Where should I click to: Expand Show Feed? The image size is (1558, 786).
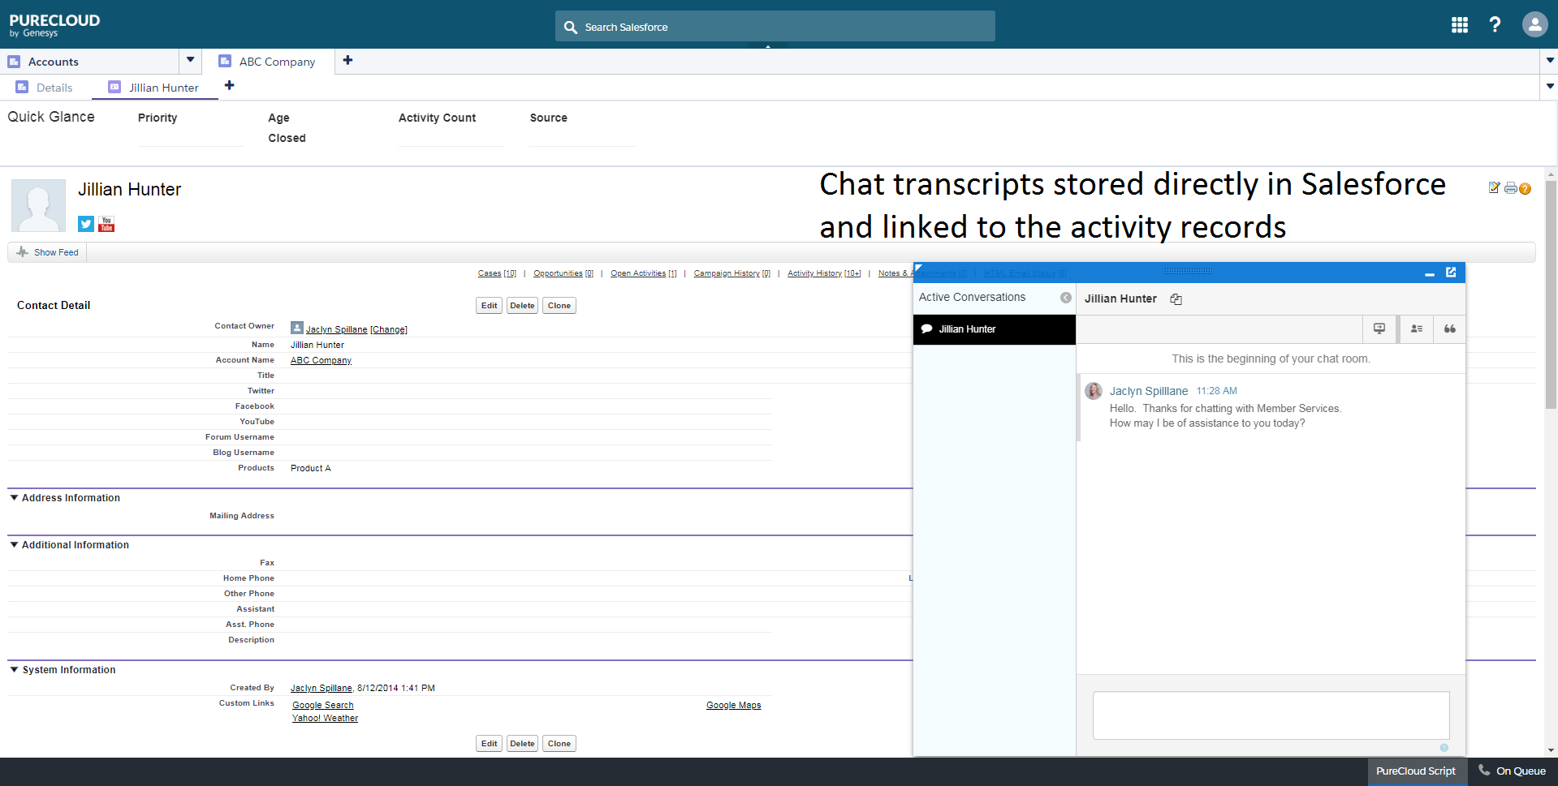click(x=48, y=252)
